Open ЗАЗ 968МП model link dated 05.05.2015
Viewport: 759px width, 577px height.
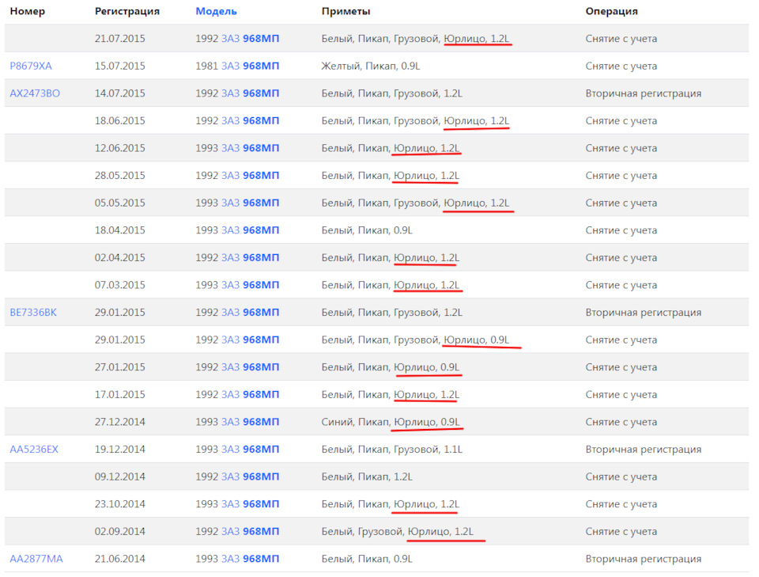pyautogui.click(x=251, y=203)
